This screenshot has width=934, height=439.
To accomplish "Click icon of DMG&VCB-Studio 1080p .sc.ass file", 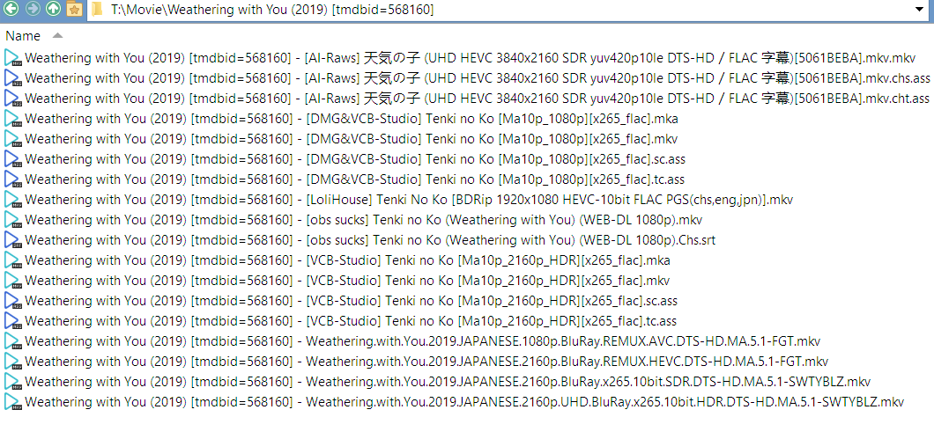I will (x=13, y=159).
